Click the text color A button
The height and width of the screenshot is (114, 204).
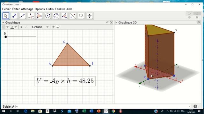12,27
